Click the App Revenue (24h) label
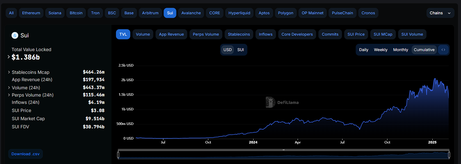The width and height of the screenshot is (461, 164). point(32,79)
